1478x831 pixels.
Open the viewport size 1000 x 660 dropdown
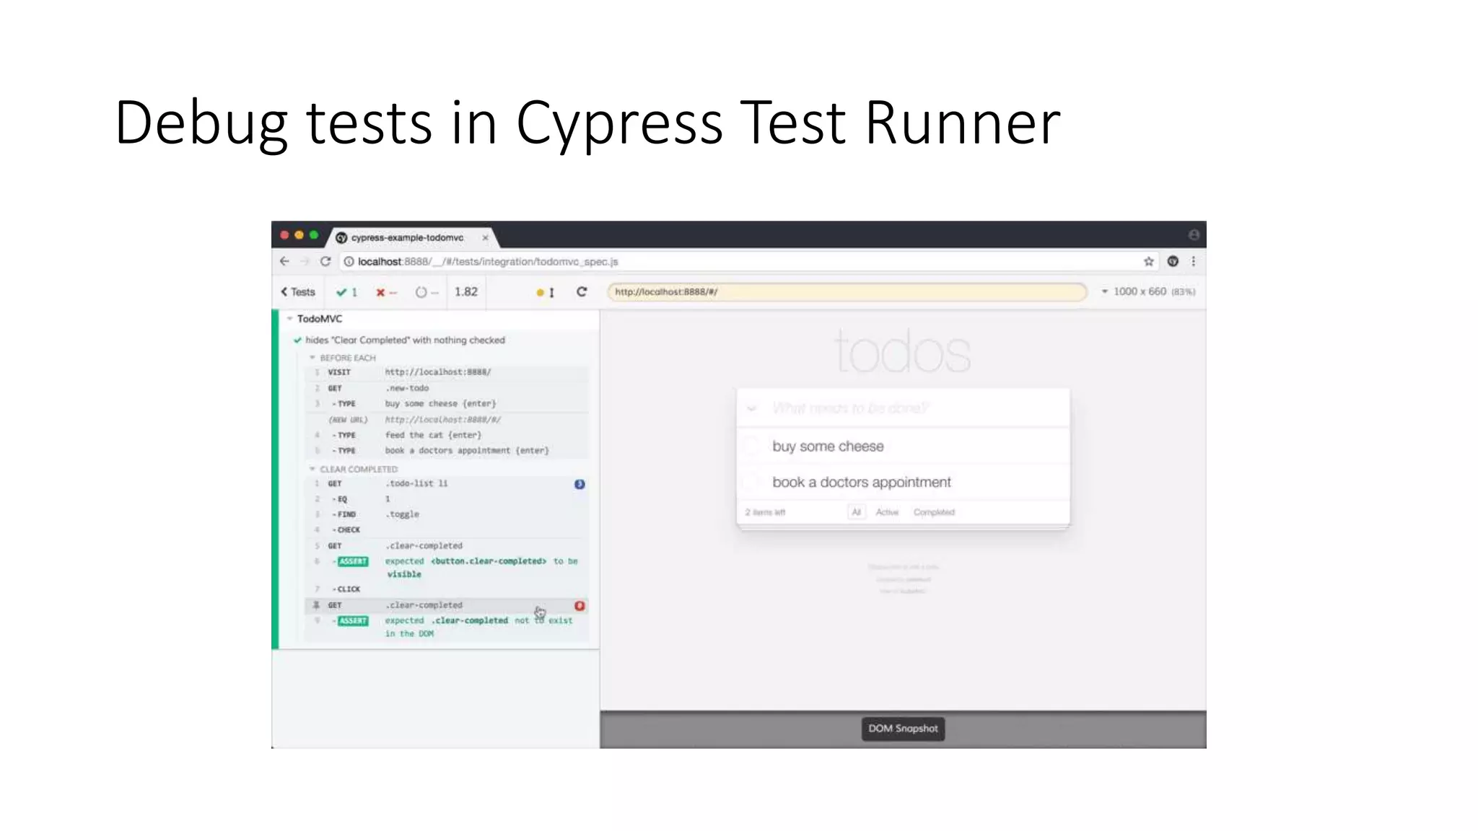[x=1147, y=291]
